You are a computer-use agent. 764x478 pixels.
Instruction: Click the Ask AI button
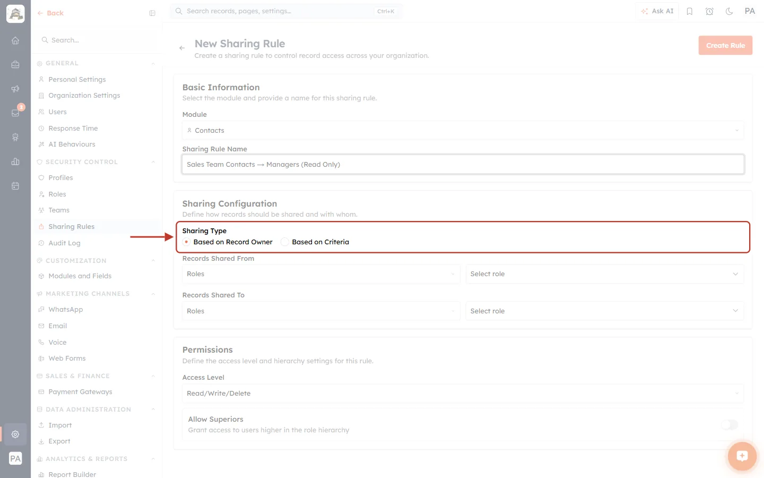(657, 11)
